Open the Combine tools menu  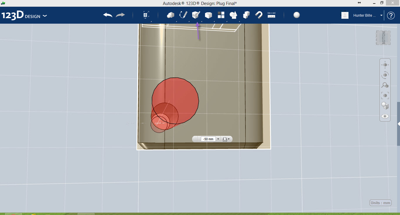point(246,15)
